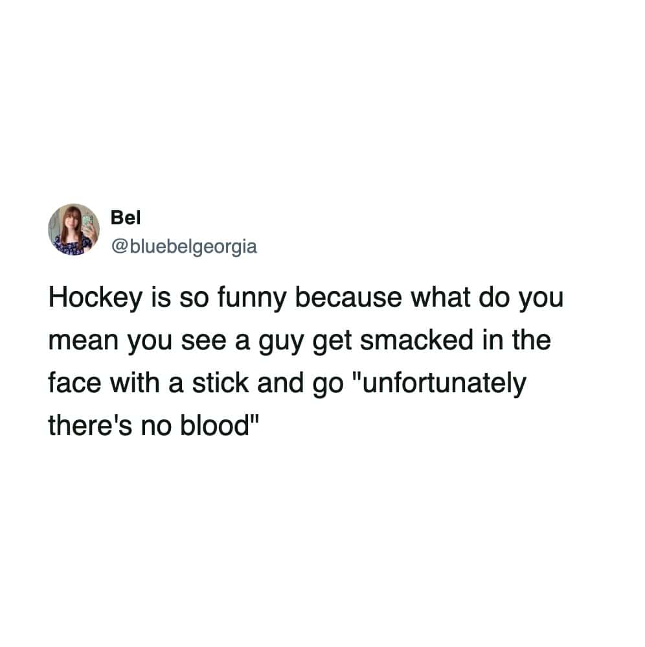Open the @bluebelgeorgia handle link
645x647 pixels.
[x=184, y=246]
